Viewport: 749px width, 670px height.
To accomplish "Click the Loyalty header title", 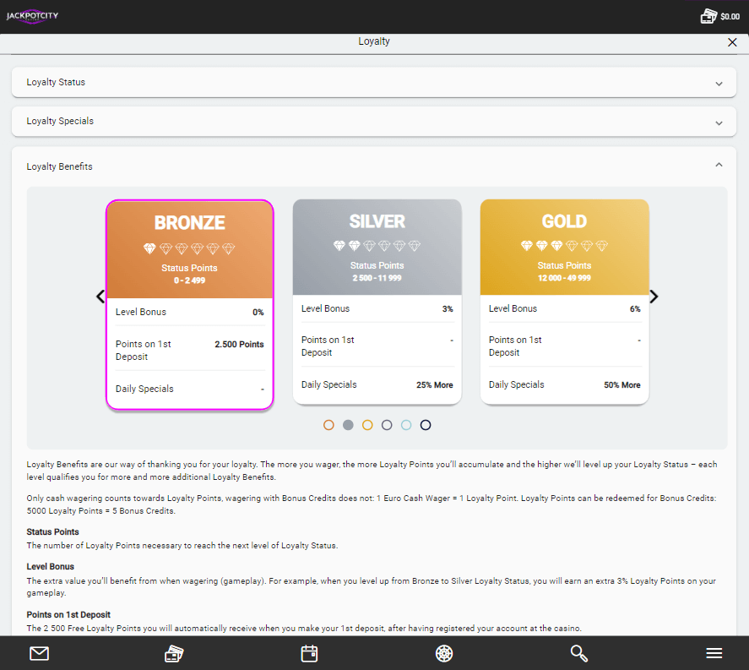I will coord(374,41).
